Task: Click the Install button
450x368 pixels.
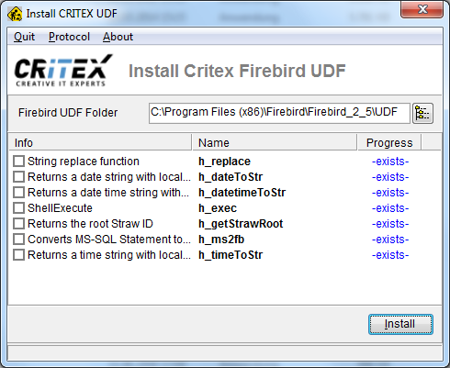Action: 400,324
